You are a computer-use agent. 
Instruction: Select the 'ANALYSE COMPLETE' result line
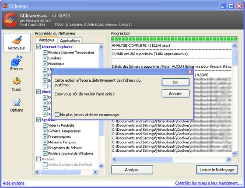(x=141, y=45)
